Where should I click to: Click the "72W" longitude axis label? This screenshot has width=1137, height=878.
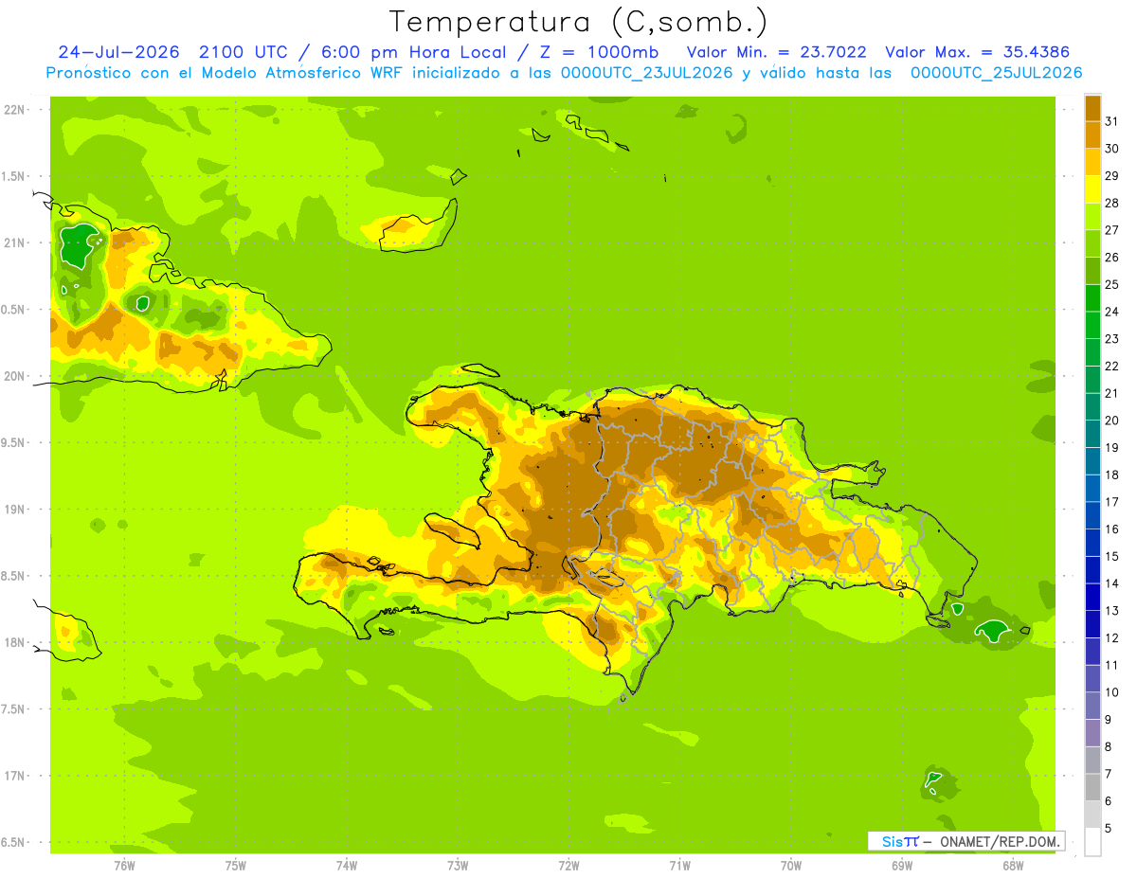[568, 865]
